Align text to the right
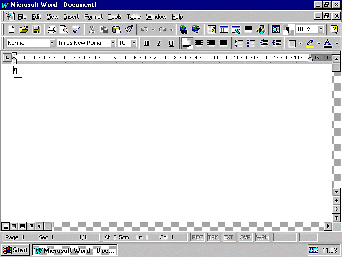This screenshot has width=342, height=257. [x=211, y=43]
